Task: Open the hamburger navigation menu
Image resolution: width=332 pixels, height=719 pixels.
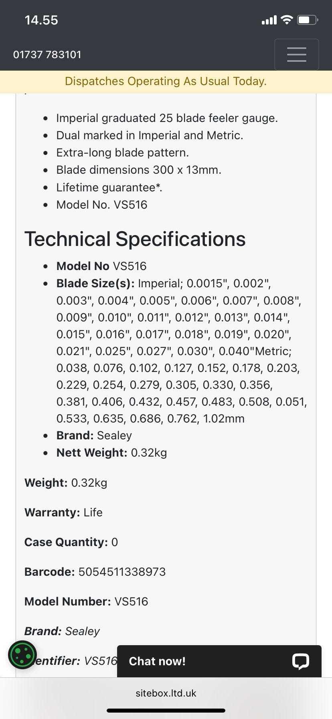Action: [296, 55]
